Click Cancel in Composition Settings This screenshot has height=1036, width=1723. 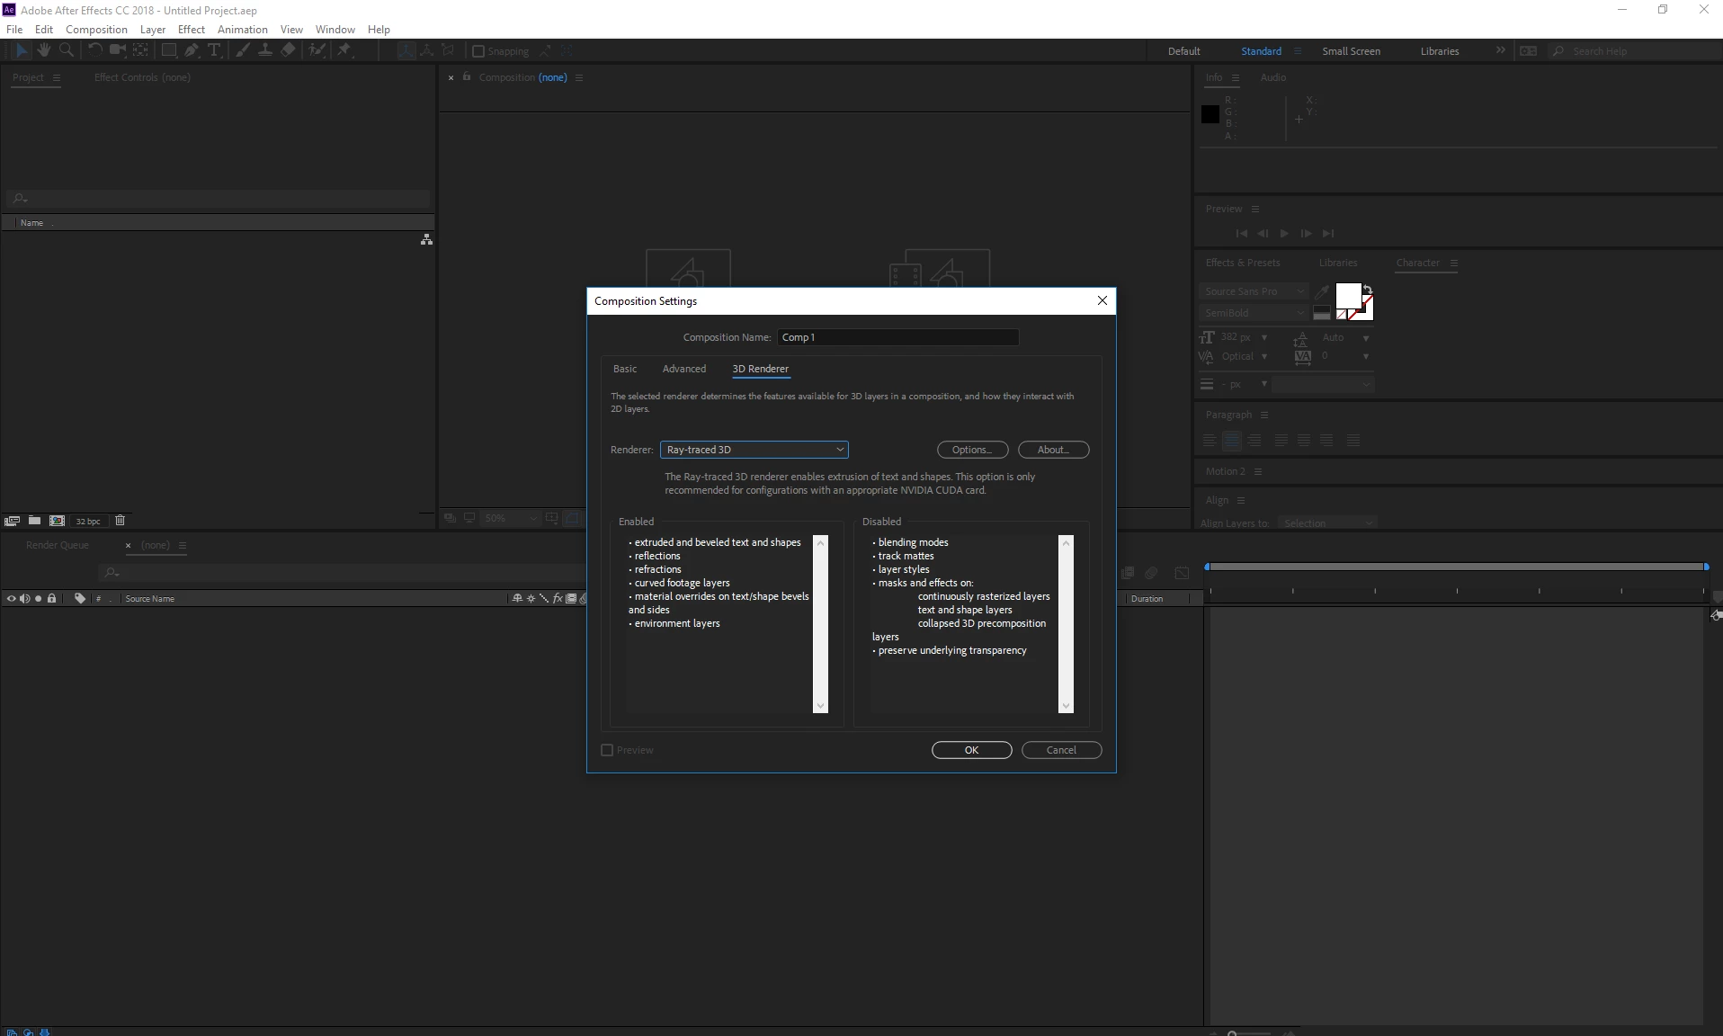(1061, 750)
